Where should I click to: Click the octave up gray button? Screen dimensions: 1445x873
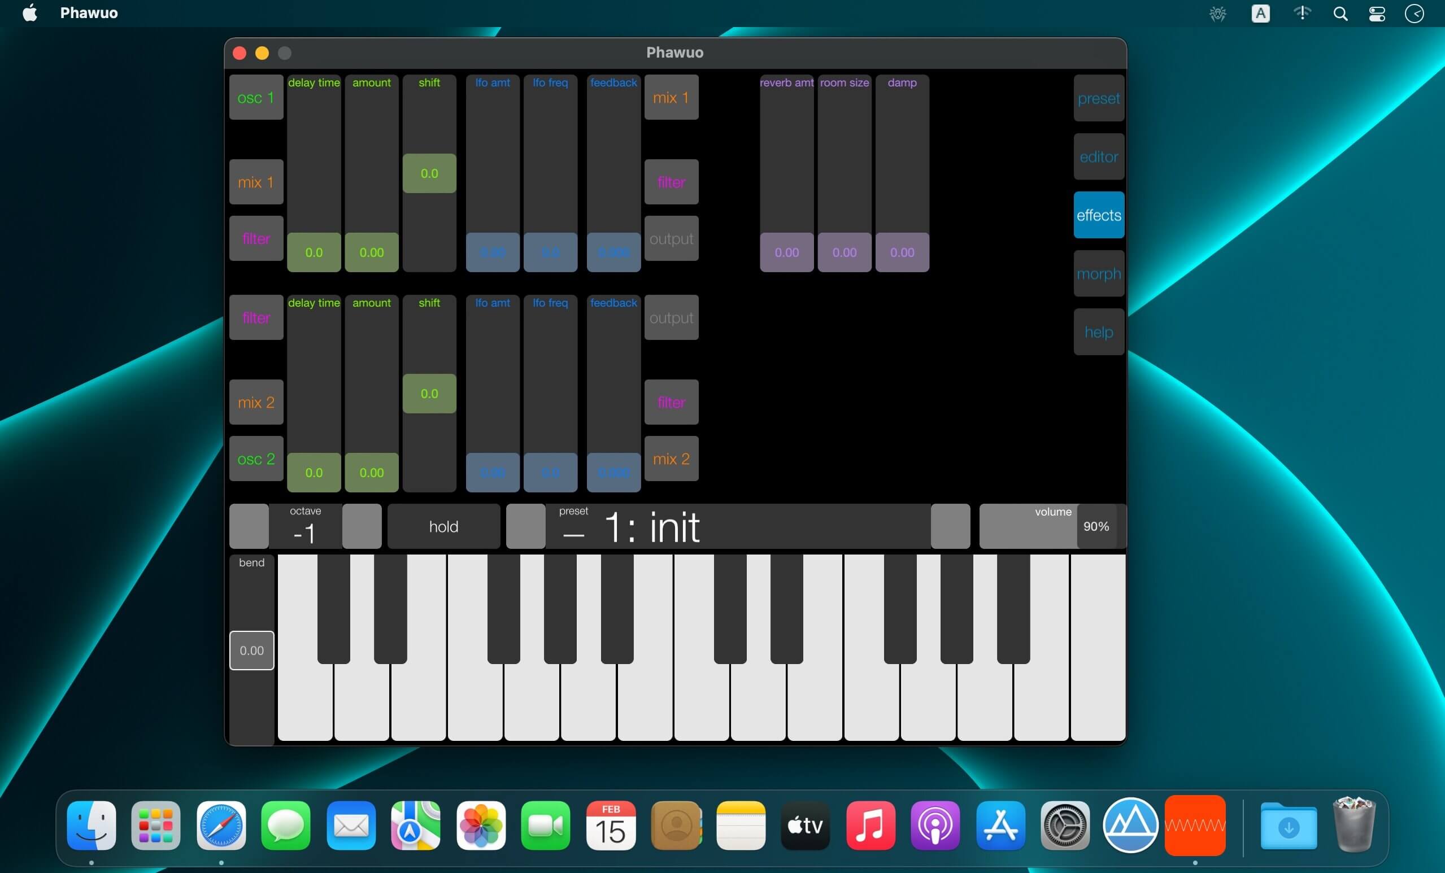(362, 526)
